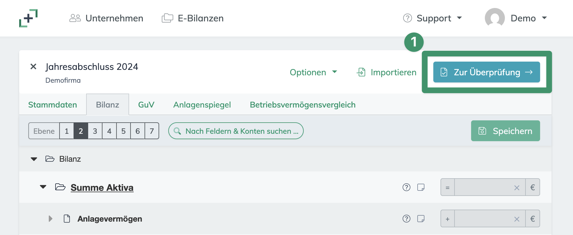This screenshot has width=573, height=235.
Task: Click the help icon next to Summe Aktiva
Action: (x=406, y=187)
